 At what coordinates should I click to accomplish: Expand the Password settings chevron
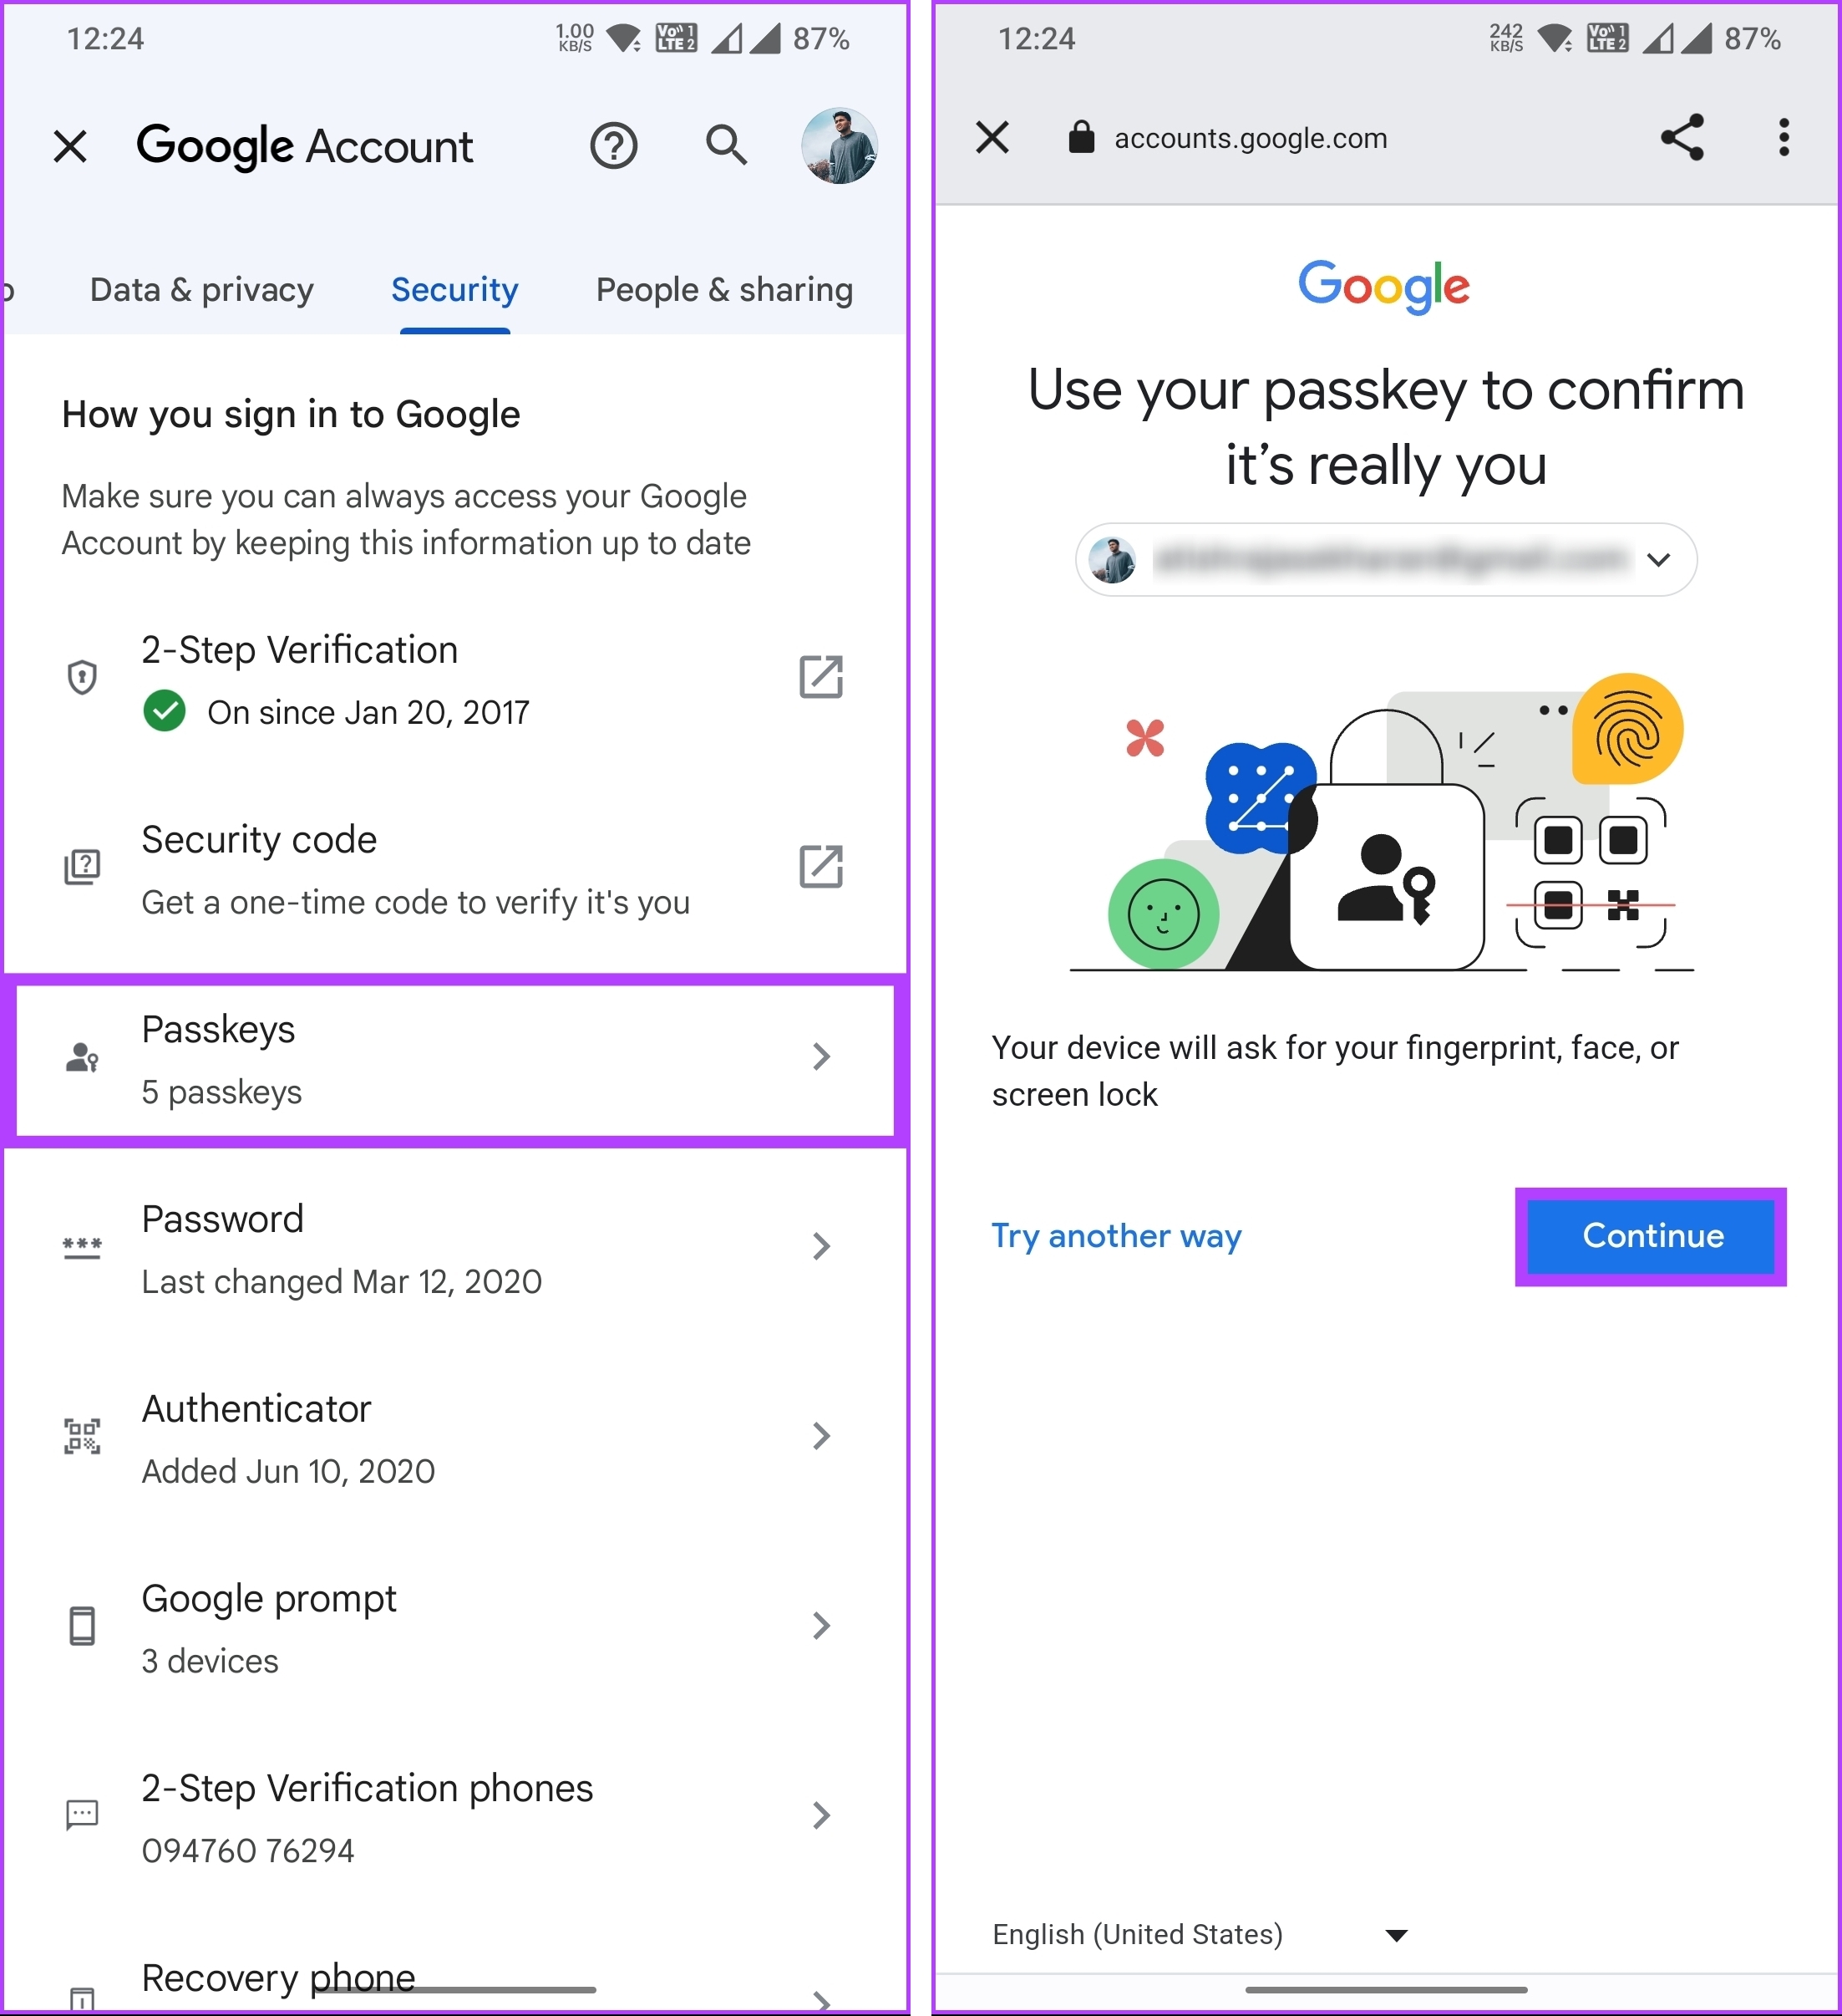[820, 1246]
